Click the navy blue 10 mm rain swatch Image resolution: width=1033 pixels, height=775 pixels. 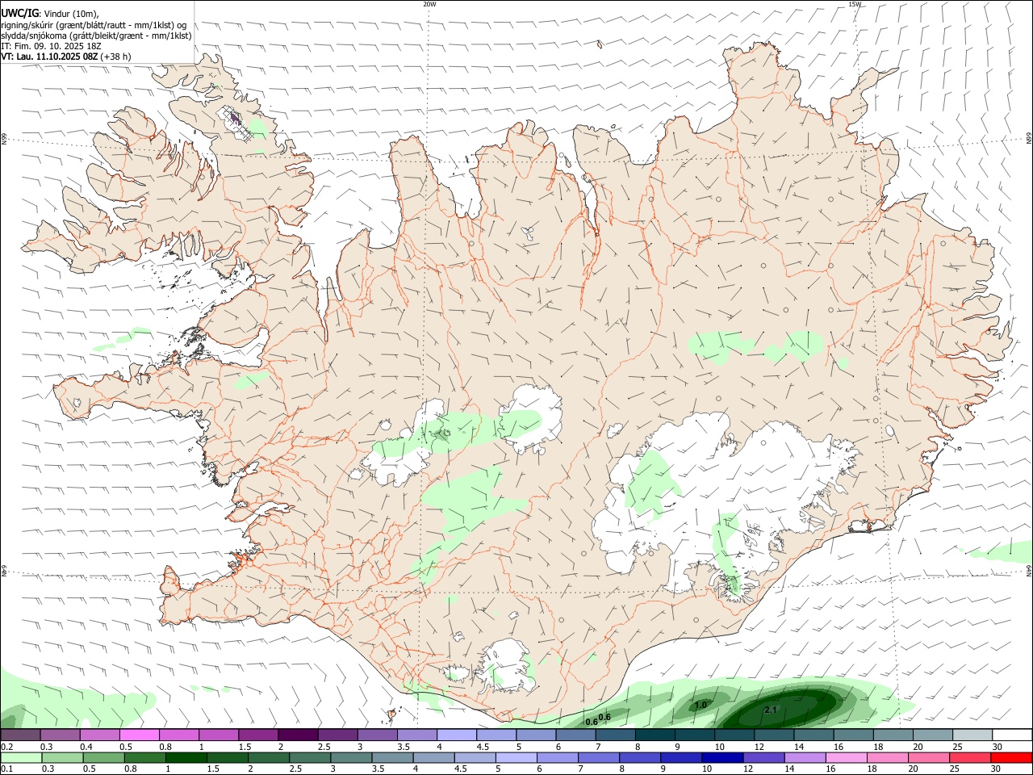[x=722, y=758]
